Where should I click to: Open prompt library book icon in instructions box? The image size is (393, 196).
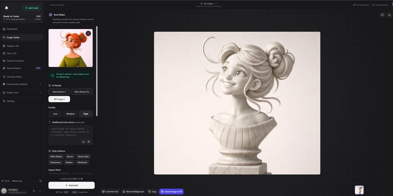[88, 142]
